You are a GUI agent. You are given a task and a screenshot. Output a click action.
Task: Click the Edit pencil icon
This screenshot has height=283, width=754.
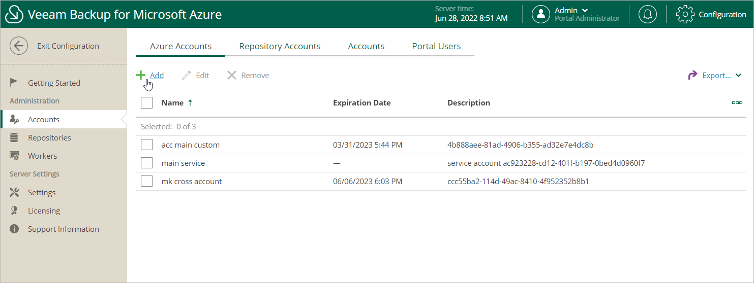click(x=187, y=75)
